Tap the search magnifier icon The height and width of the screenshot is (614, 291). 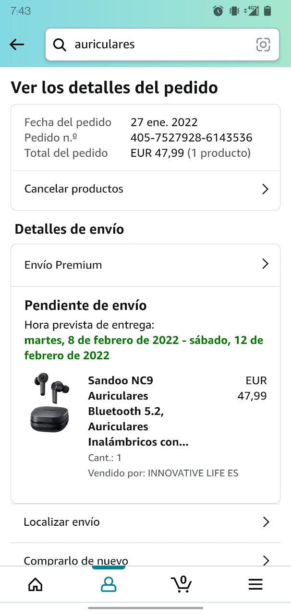point(60,45)
